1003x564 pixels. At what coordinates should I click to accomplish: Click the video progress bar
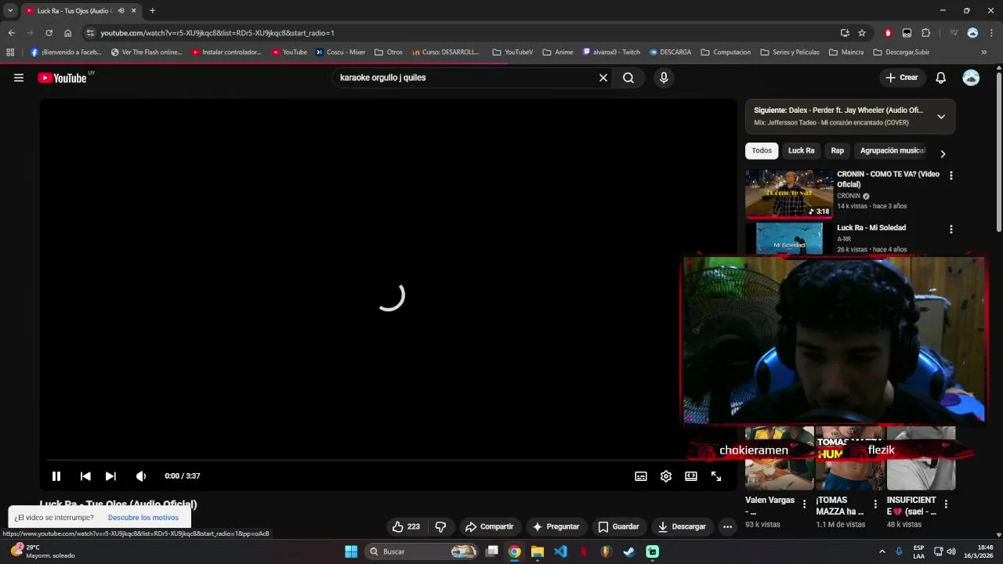coord(389,461)
